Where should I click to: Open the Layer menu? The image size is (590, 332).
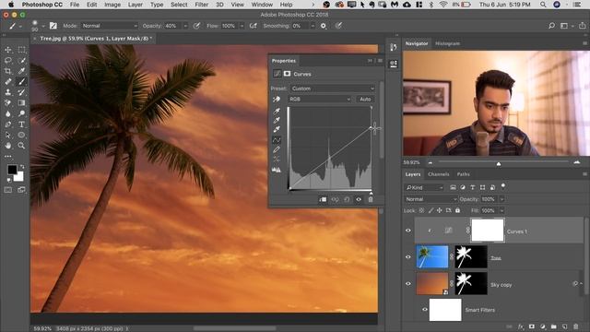point(136,5)
